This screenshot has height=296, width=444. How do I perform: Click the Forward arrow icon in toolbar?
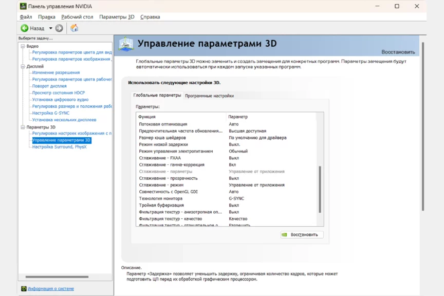59,28
